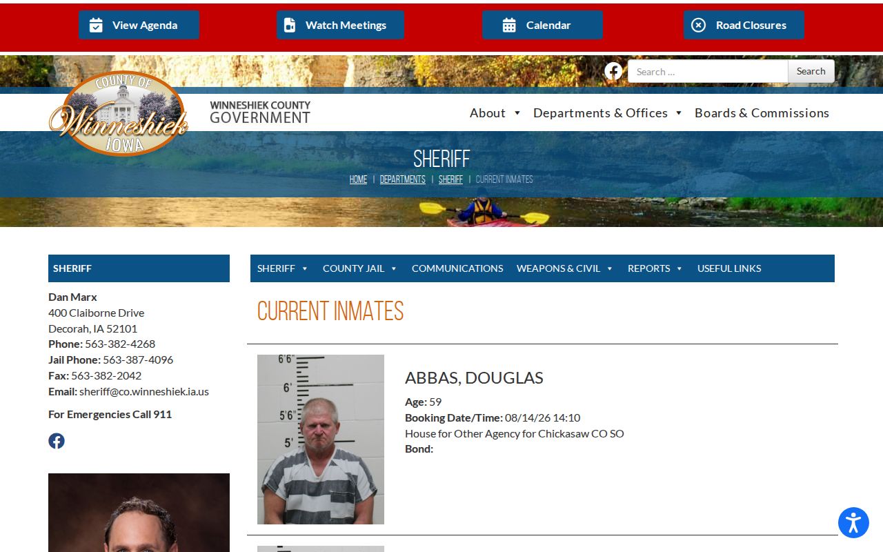Click the Road Closures circled X icon
The image size is (883, 552).
pyautogui.click(x=698, y=25)
